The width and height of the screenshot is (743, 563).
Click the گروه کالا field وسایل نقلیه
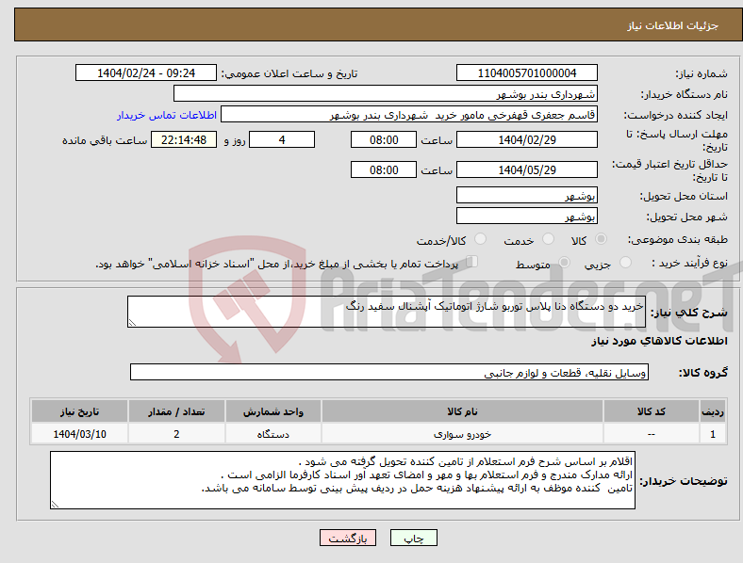click(x=389, y=372)
